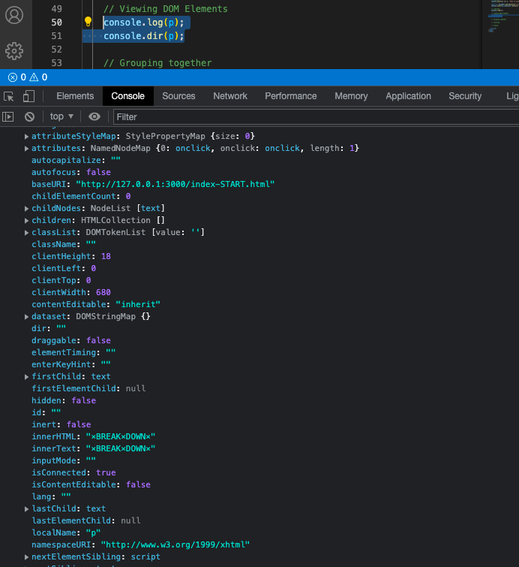
Task: Switch to the Elements tab
Action: 75,96
